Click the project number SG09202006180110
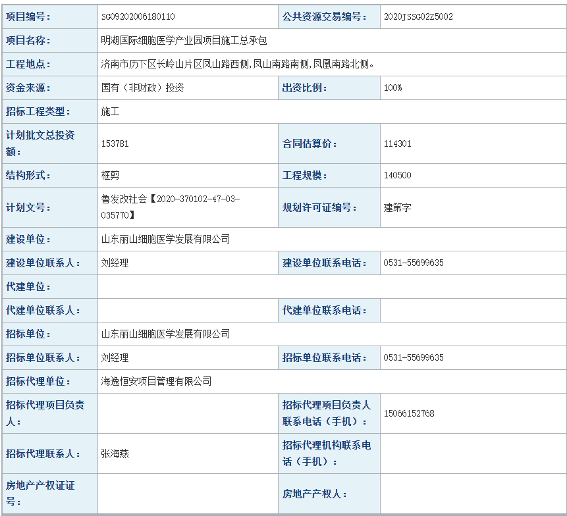Viewport: 567px width, 516px height. coord(138,16)
